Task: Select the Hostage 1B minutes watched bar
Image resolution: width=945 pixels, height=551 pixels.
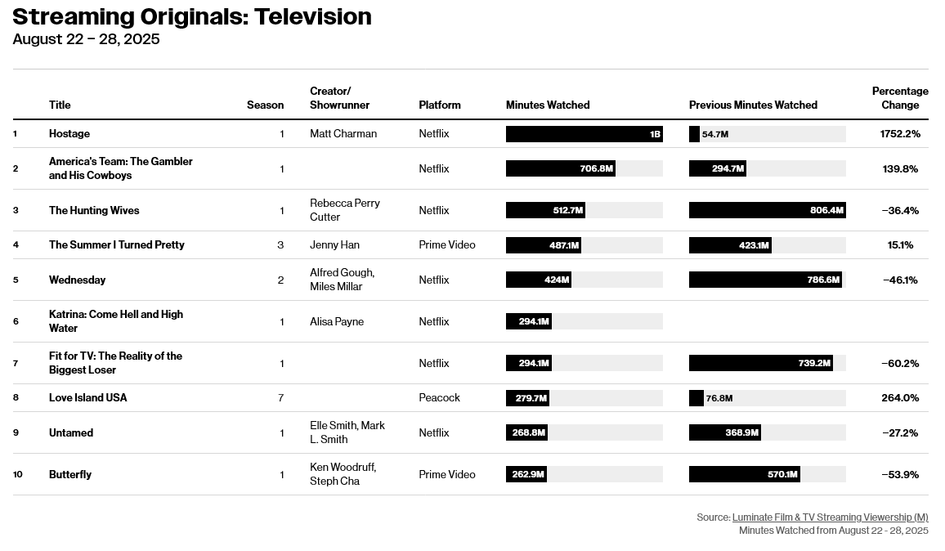Action: tap(584, 134)
